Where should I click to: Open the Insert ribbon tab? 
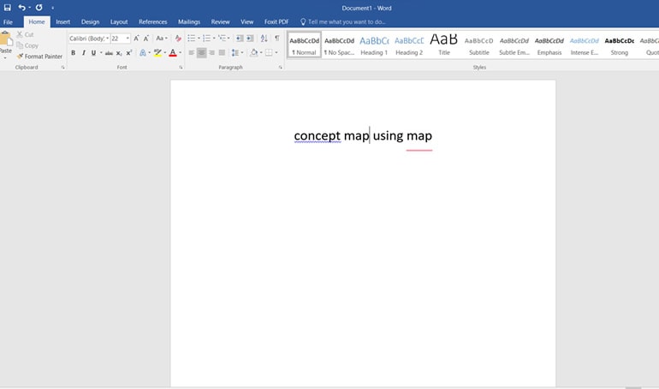pyautogui.click(x=62, y=21)
